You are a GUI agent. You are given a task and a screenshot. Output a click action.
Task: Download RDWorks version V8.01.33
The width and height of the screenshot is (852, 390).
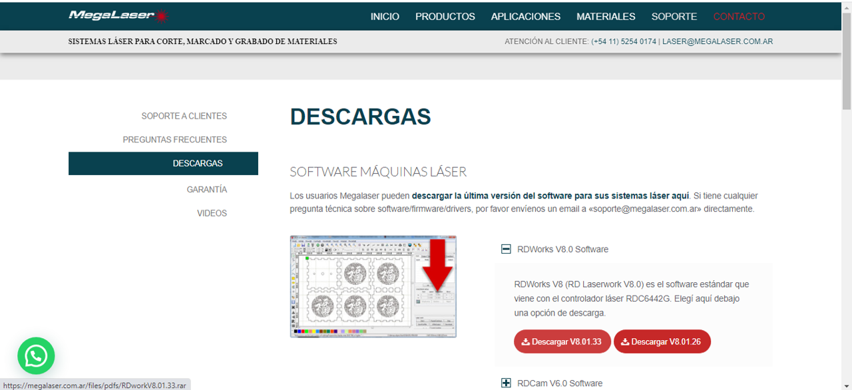pyautogui.click(x=562, y=341)
